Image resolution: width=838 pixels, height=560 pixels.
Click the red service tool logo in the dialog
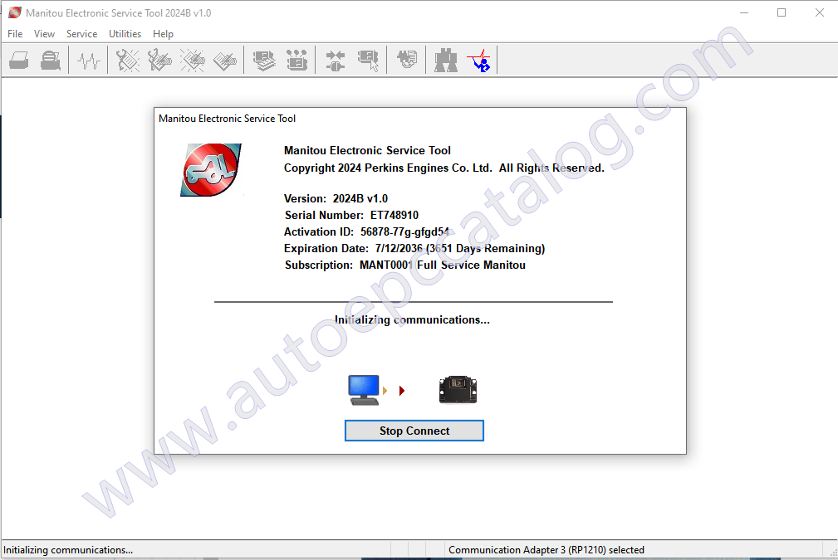[211, 170]
